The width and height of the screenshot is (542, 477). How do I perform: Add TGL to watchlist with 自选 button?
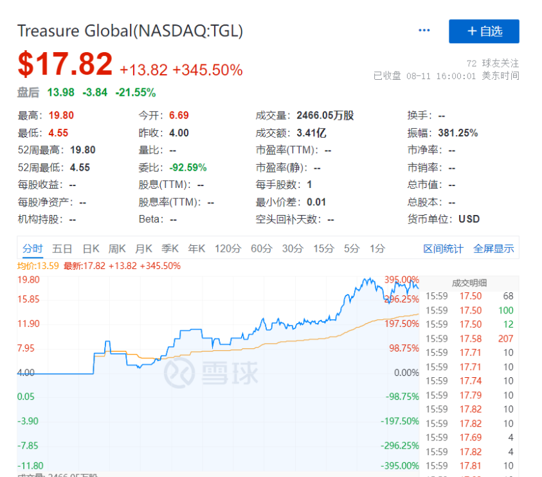click(484, 32)
